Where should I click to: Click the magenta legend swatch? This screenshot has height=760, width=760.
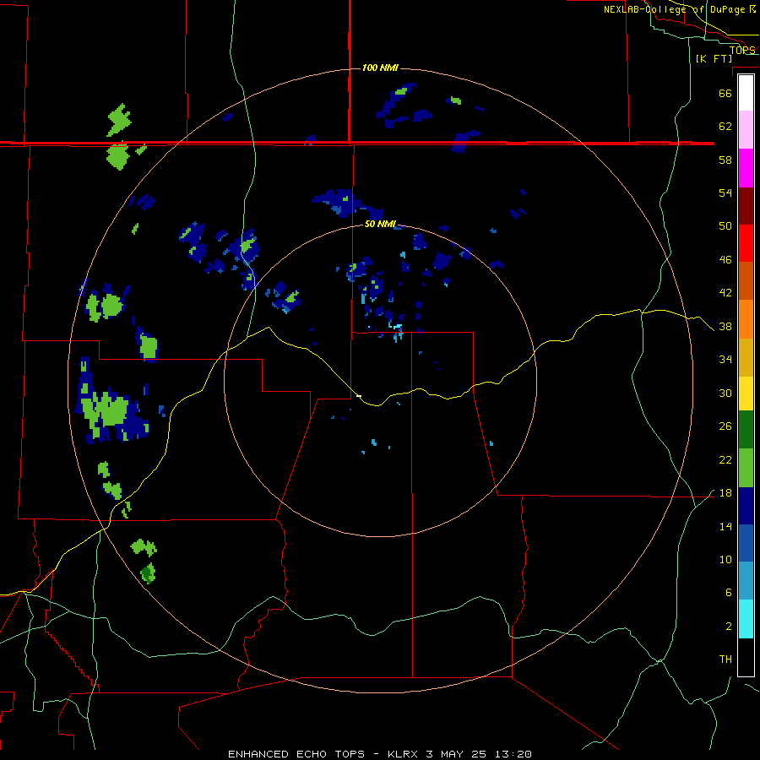coord(746,168)
